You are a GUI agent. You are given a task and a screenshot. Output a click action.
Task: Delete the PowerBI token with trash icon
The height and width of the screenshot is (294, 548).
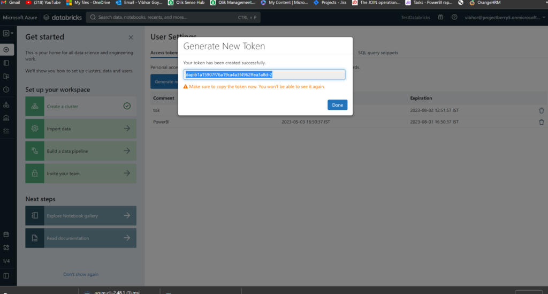click(x=542, y=122)
